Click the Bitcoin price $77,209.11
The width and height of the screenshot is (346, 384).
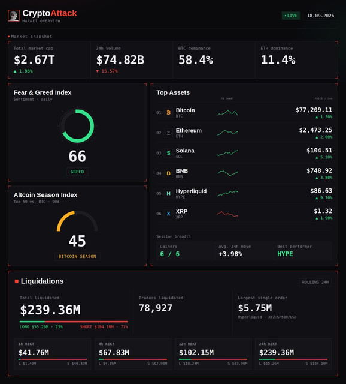[x=314, y=110]
